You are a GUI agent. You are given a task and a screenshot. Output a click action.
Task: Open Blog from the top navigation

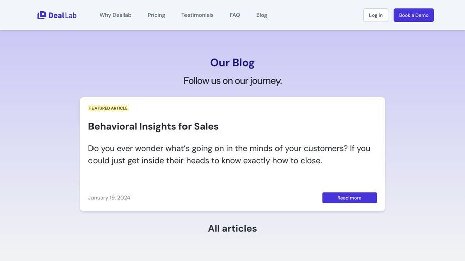262,15
